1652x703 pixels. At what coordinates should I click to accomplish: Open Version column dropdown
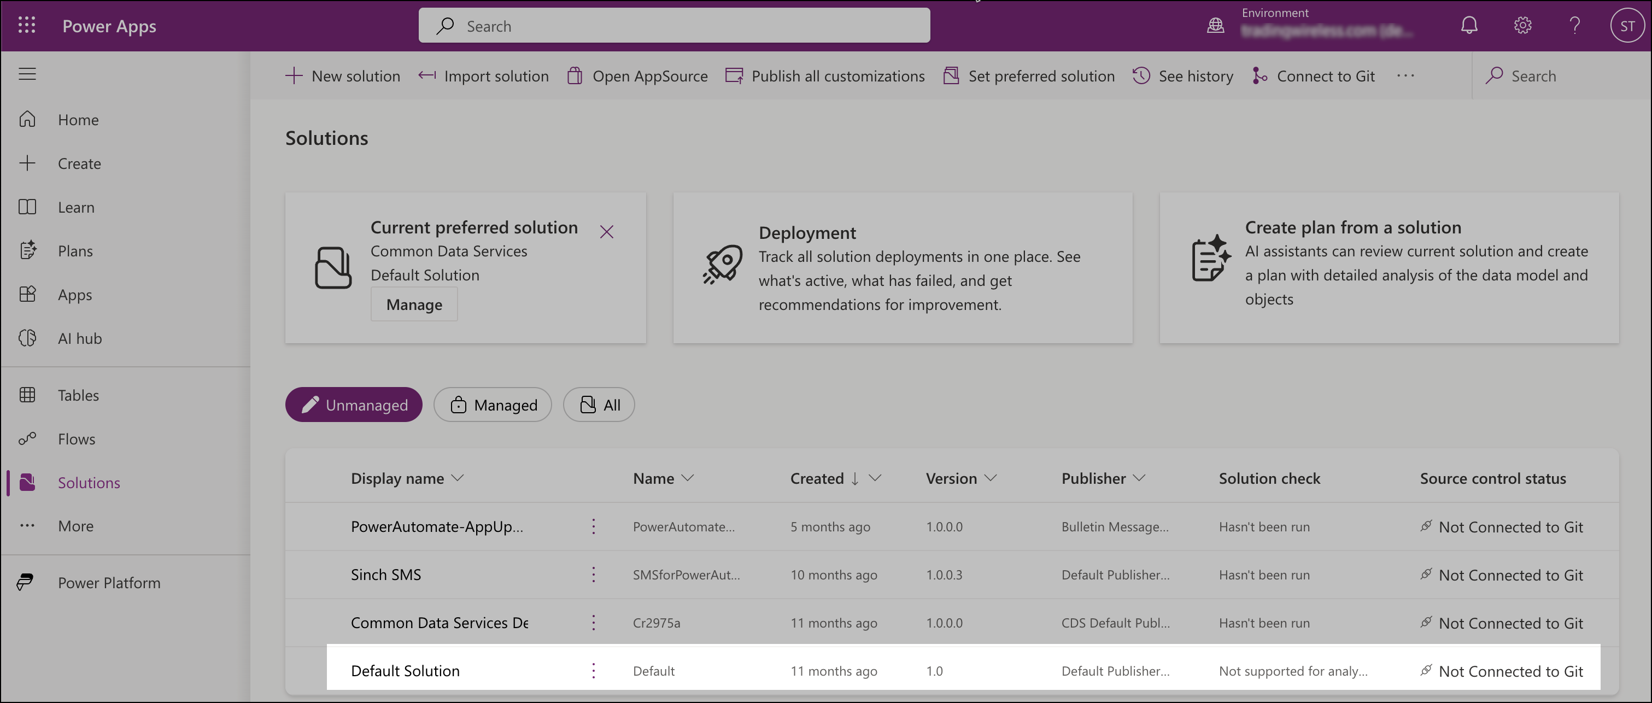990,478
